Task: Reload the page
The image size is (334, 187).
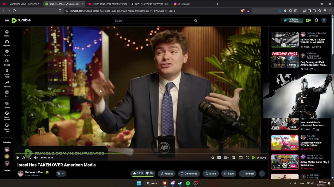Action: click(14, 11)
